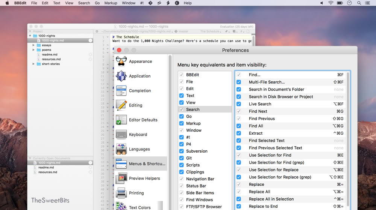Open the Search menu
The width and height of the screenshot is (376, 210).
pos(84,3)
